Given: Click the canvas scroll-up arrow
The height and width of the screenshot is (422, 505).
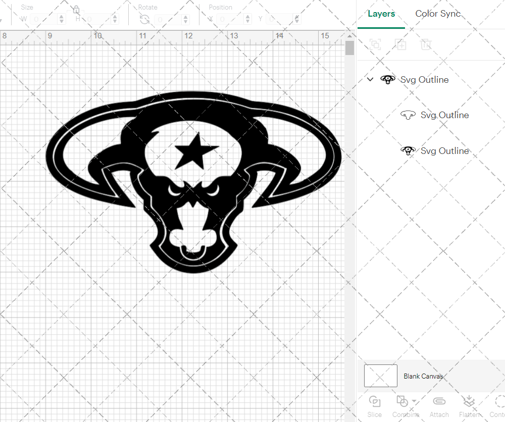Looking at the screenshot, I should [x=349, y=36].
